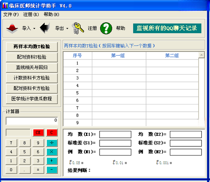Open the 文件(F) menu
This screenshot has height=182, width=210.
point(11,14)
